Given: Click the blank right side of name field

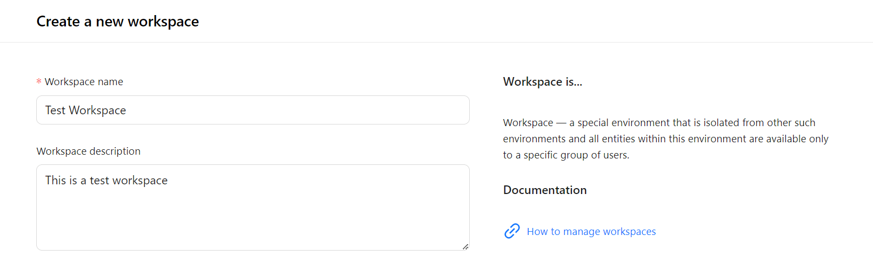Looking at the screenshot, I should pyautogui.click(x=378, y=110).
